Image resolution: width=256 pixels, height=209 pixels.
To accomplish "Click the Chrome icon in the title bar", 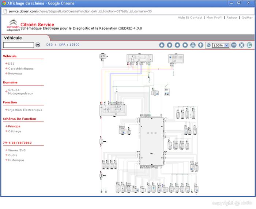I will 4,3.
